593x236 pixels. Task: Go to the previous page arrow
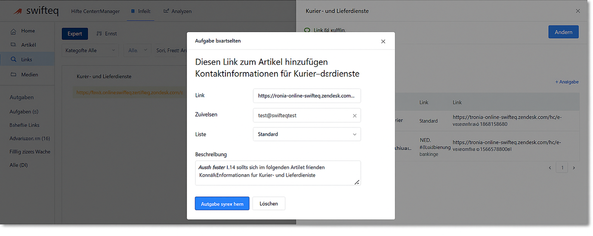point(550,168)
